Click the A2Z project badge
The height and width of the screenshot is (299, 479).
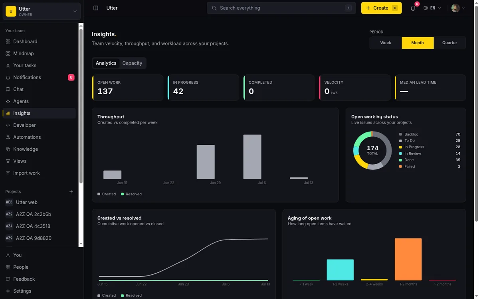[9, 214]
